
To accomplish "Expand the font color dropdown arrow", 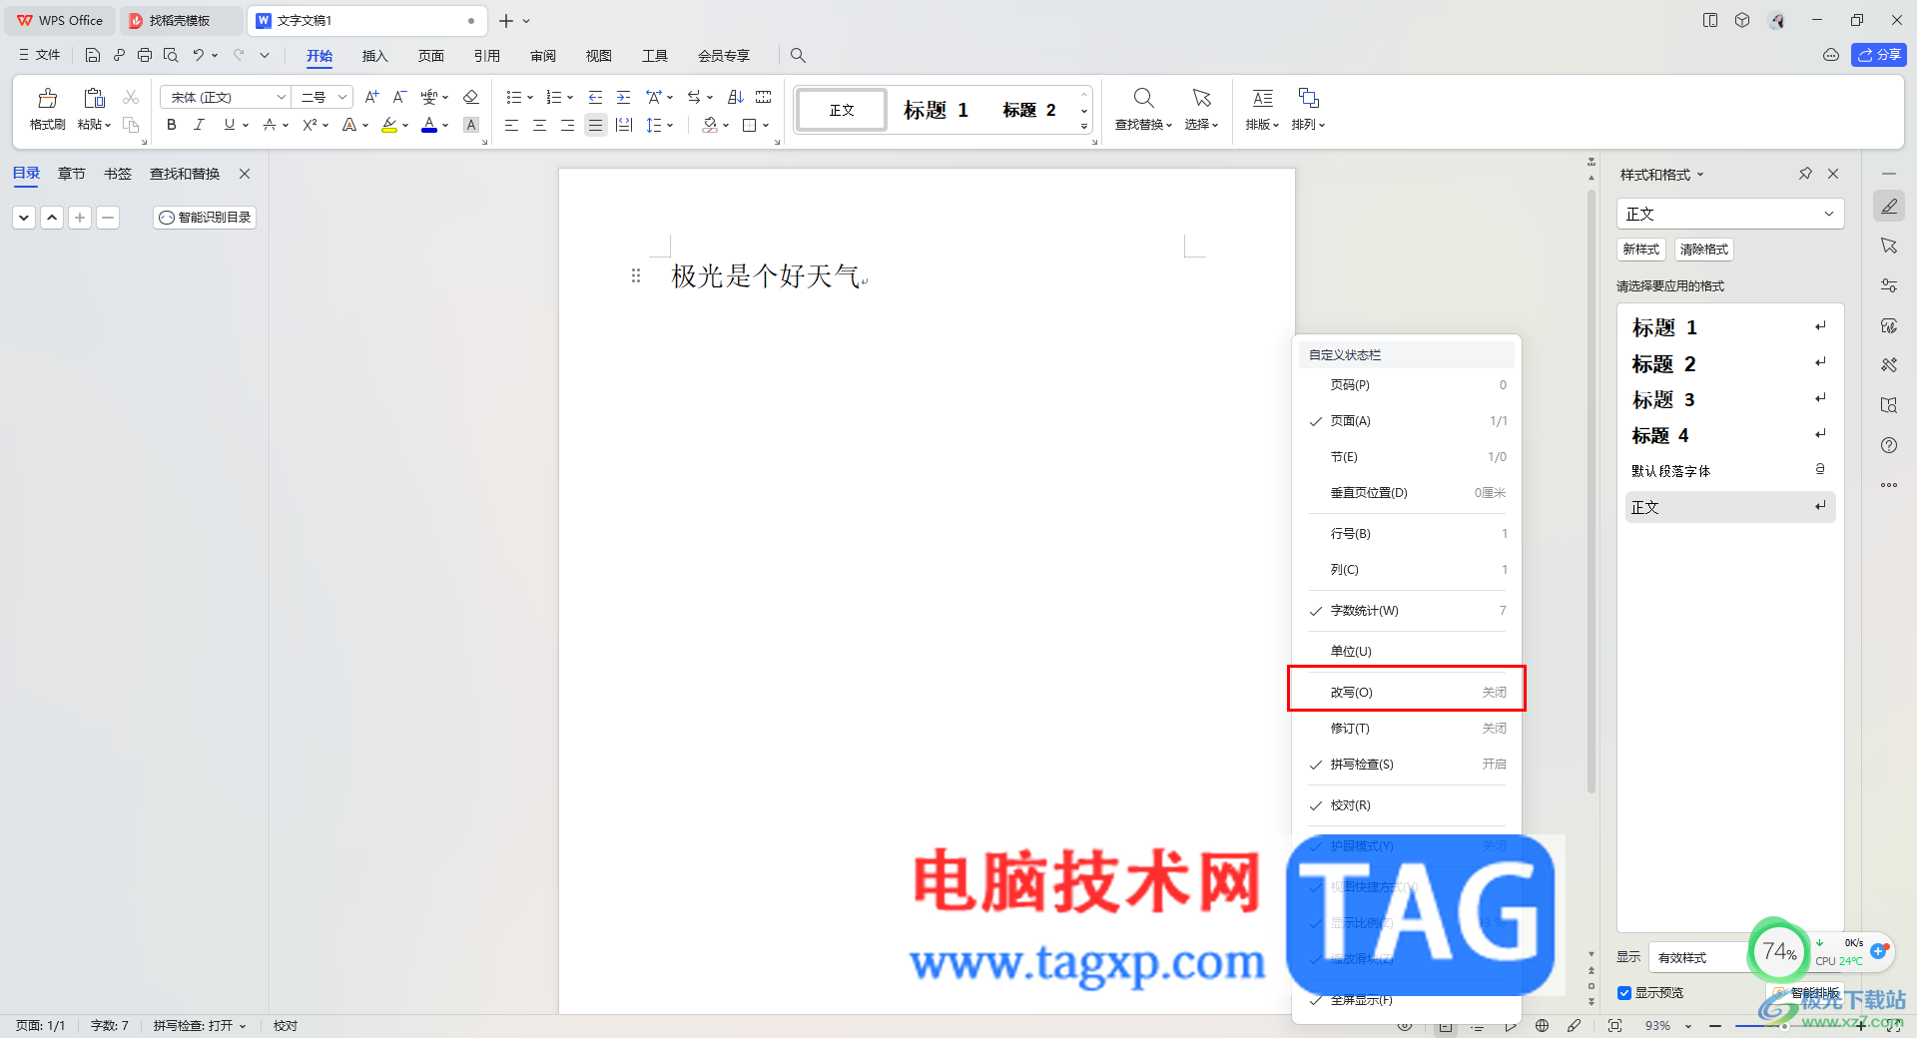I will [445, 126].
